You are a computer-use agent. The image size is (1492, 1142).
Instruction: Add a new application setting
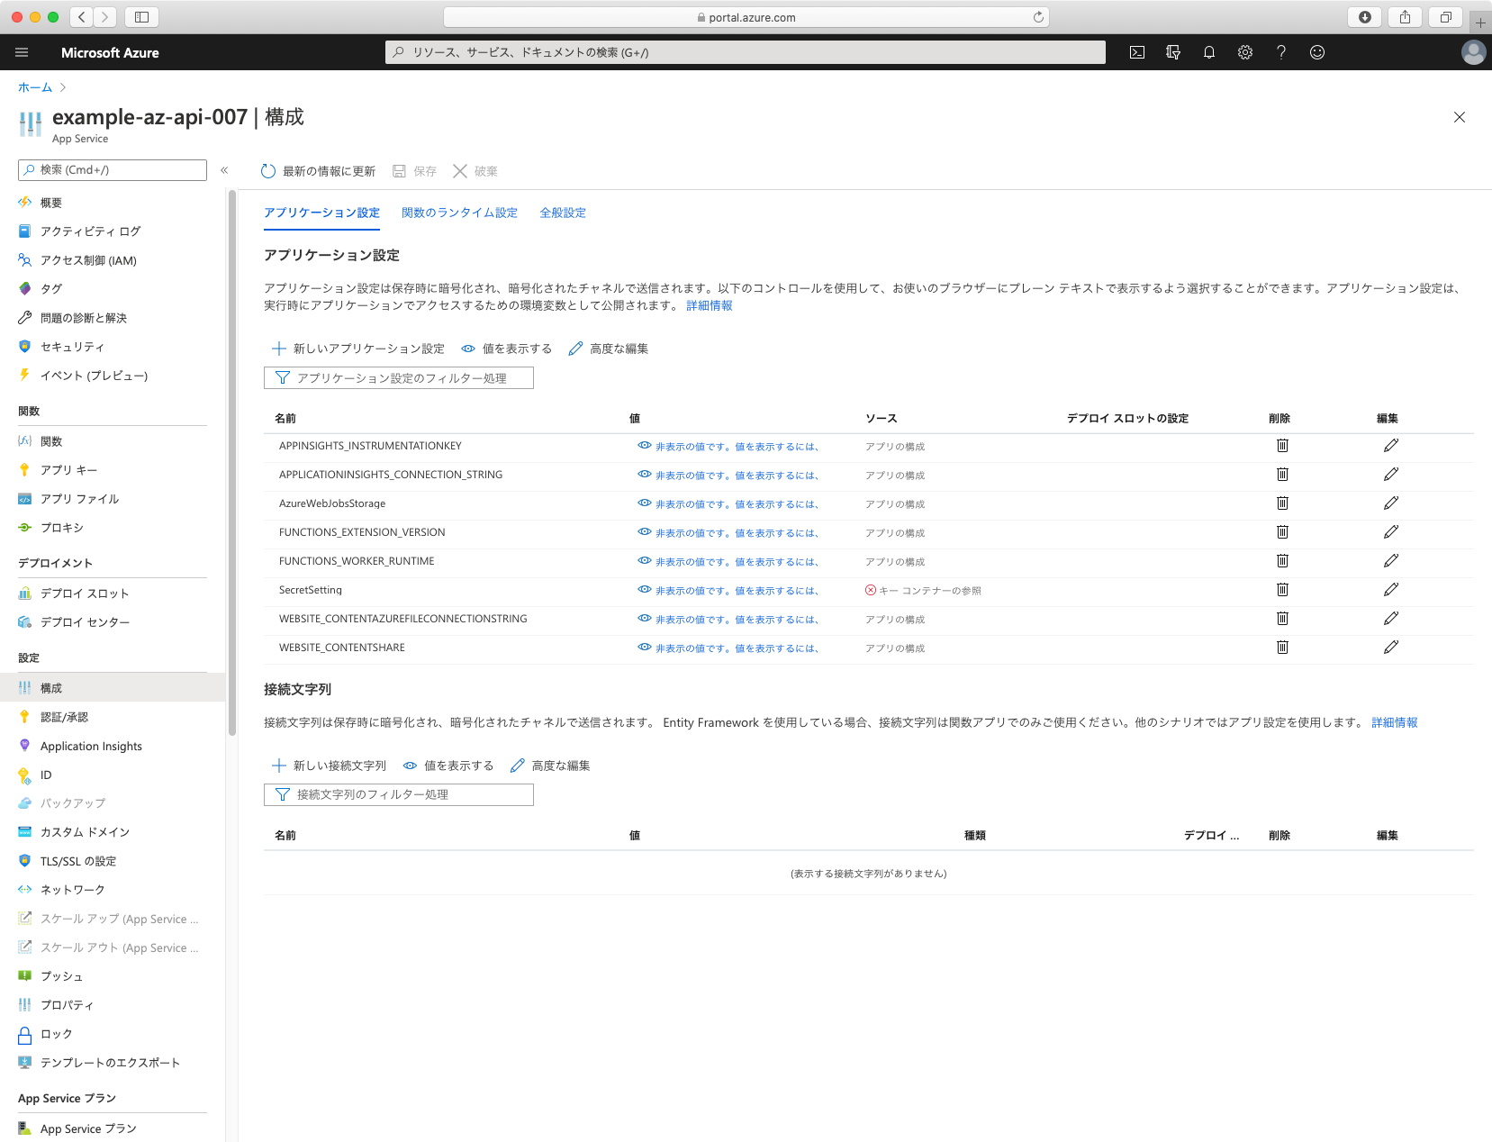(358, 349)
